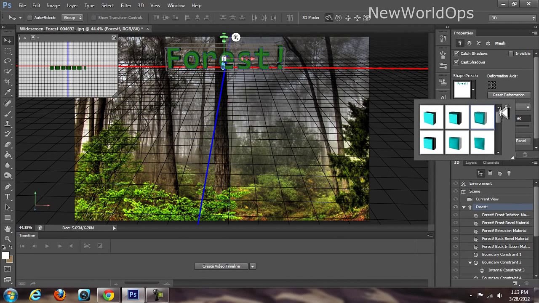
Task: Open the 3D menu
Action: click(x=141, y=5)
